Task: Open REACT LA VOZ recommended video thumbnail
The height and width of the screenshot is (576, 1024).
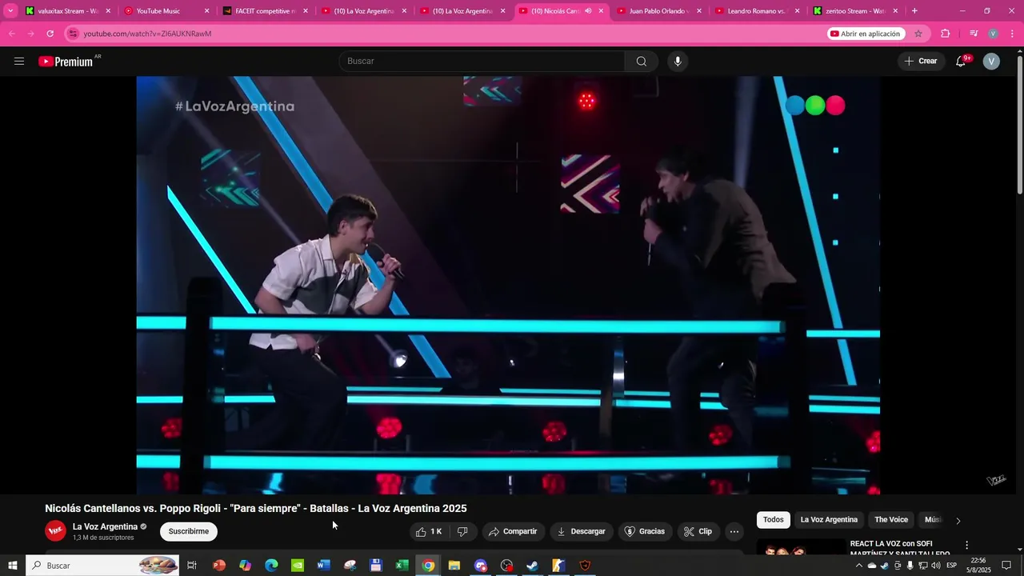Action: tap(801, 546)
